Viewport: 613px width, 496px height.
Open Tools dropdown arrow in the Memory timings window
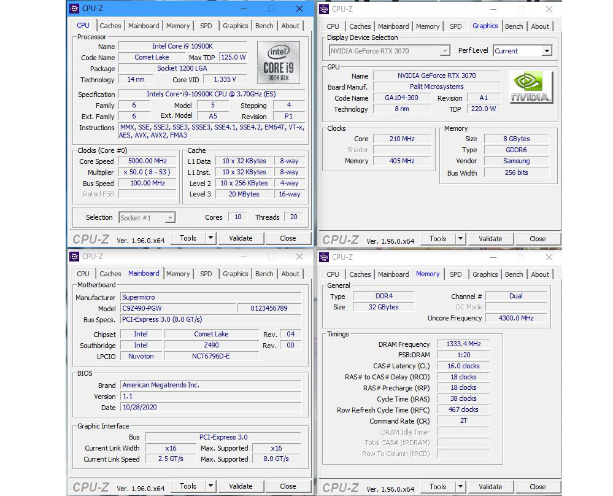[460, 487]
